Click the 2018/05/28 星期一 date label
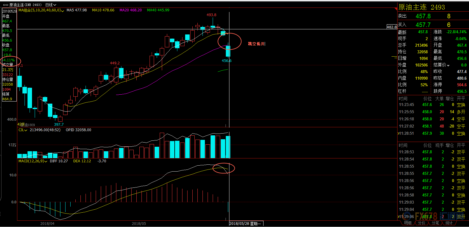This screenshot has width=469, height=227. point(246,223)
